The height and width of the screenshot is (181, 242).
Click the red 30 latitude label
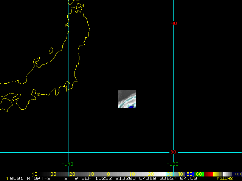(174, 152)
